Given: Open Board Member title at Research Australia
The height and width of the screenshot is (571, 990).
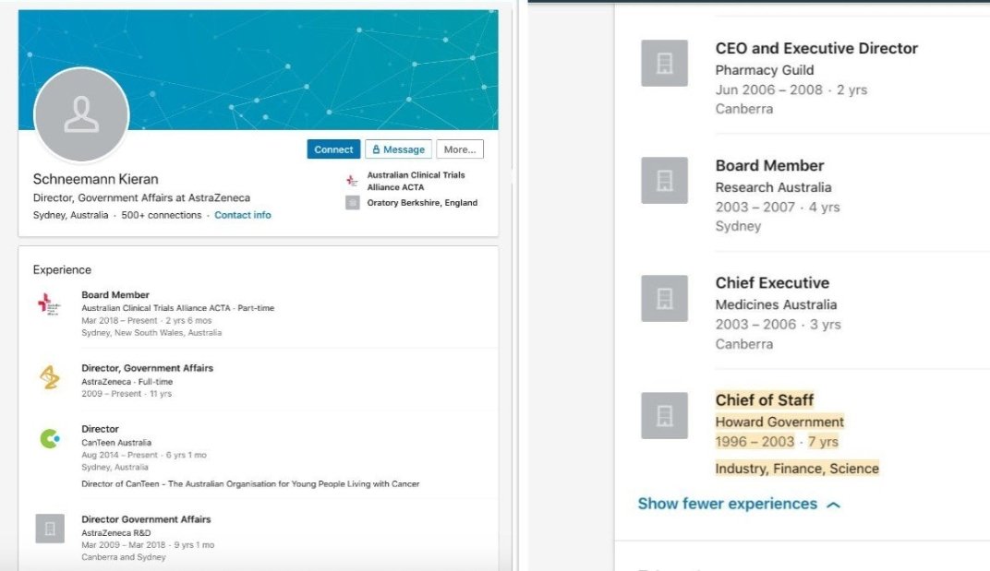Looking at the screenshot, I should tap(769, 166).
